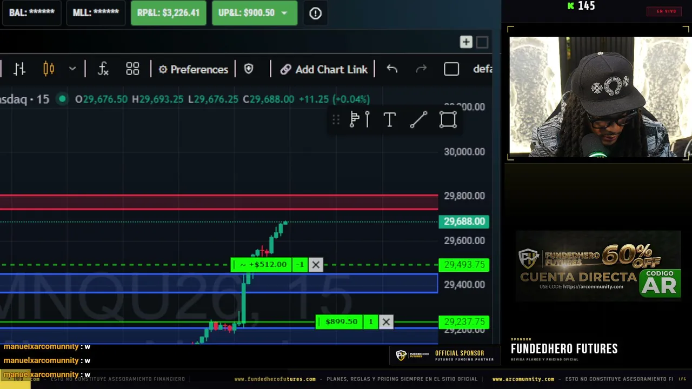Screen dimensions: 692x389
Task: Click the 29,600.00 price axis label
Action: (x=464, y=240)
